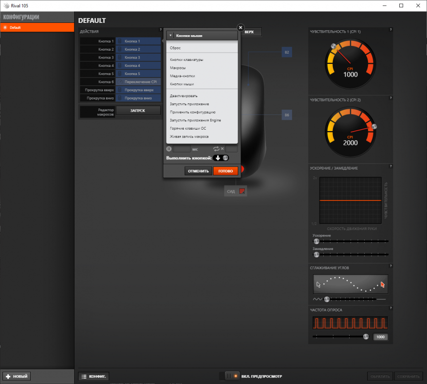Switch mouse view with the ВЕРХ button
This screenshot has width=427, height=384.
point(251,32)
